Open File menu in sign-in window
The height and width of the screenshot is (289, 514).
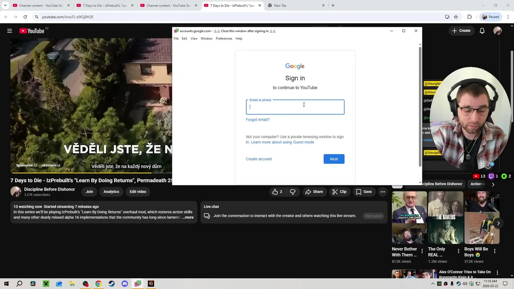pos(176,39)
